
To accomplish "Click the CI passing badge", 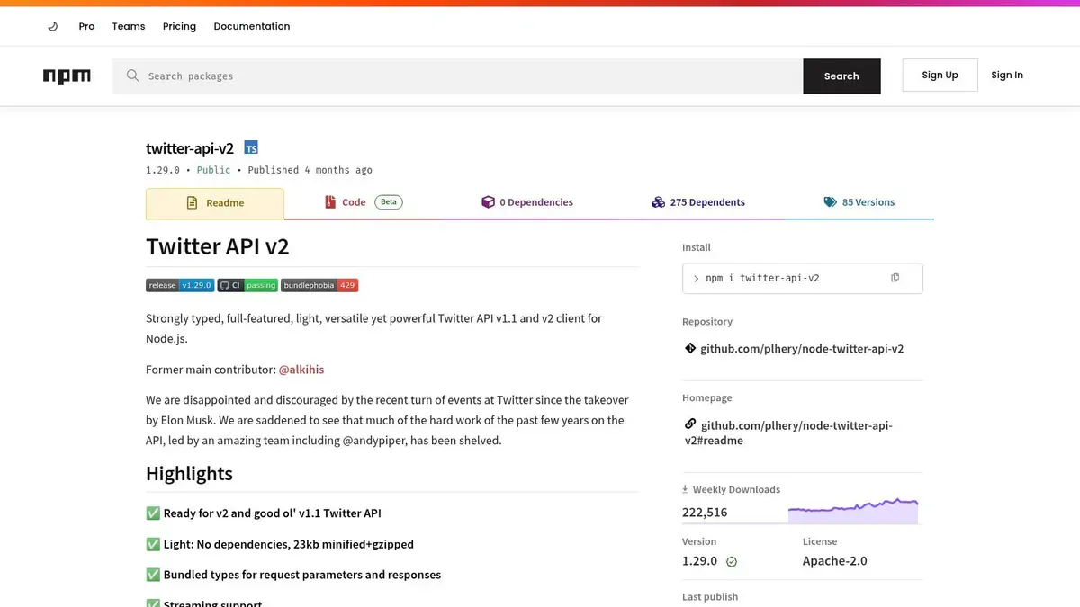I will pos(247,285).
